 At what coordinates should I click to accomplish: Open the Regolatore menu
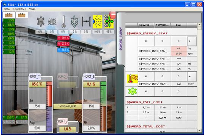19,9
